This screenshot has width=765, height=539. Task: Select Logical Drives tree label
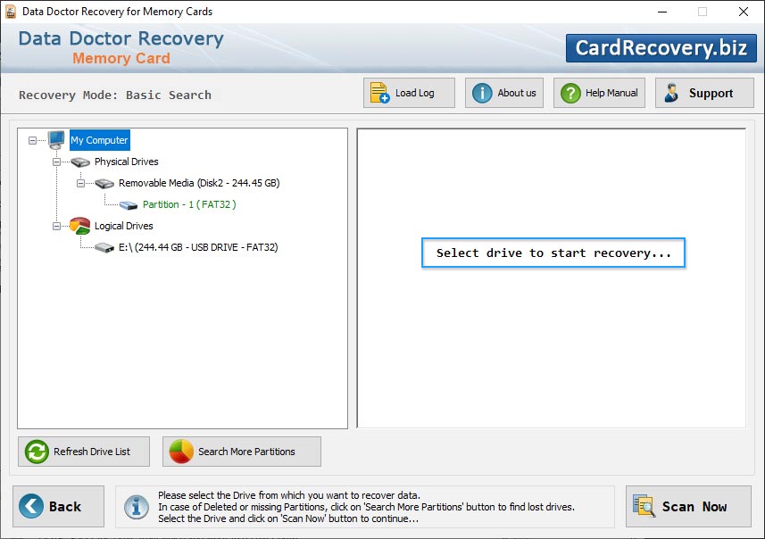(x=123, y=226)
